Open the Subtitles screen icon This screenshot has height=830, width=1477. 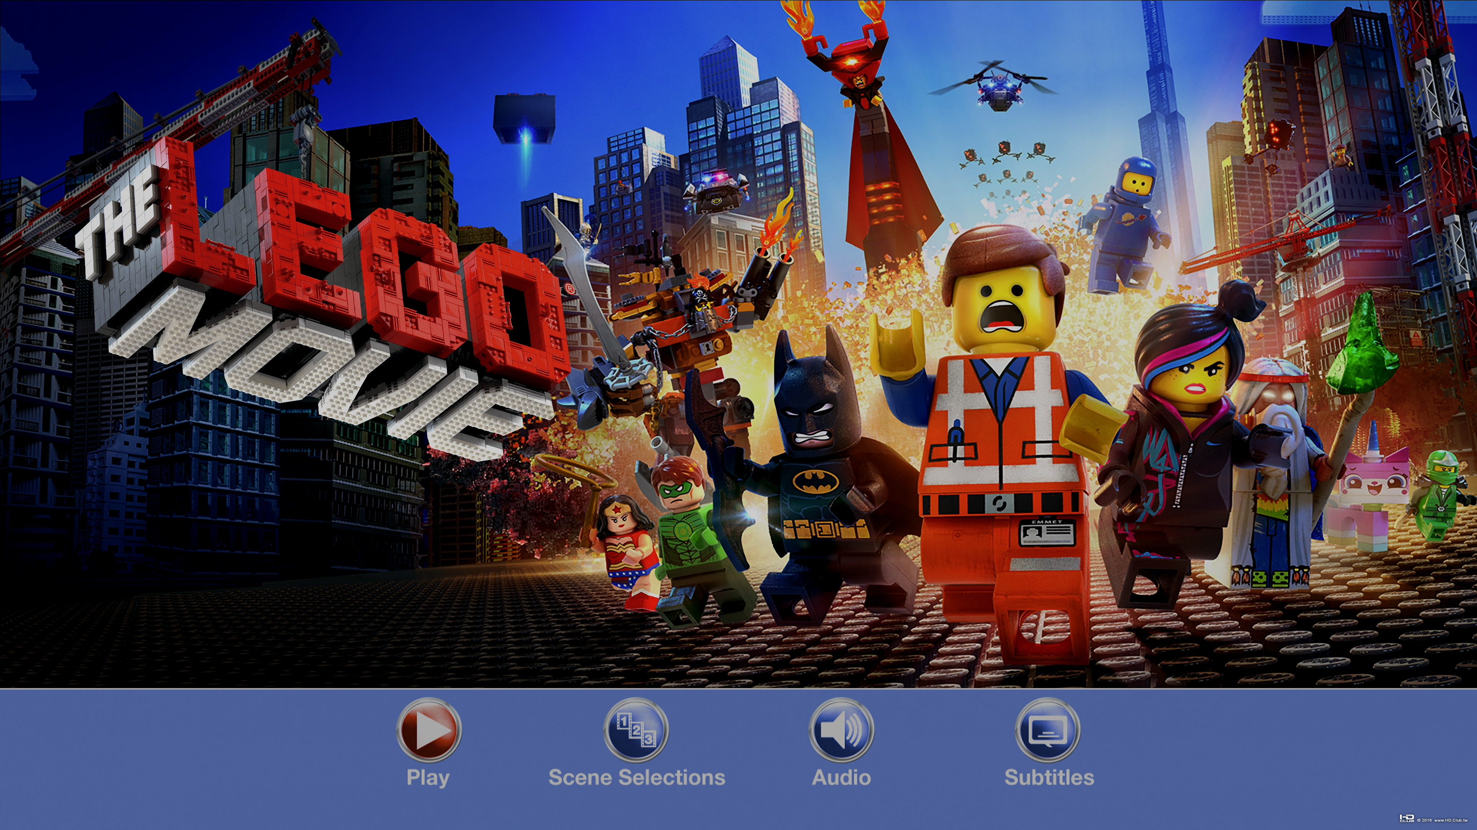1047,730
